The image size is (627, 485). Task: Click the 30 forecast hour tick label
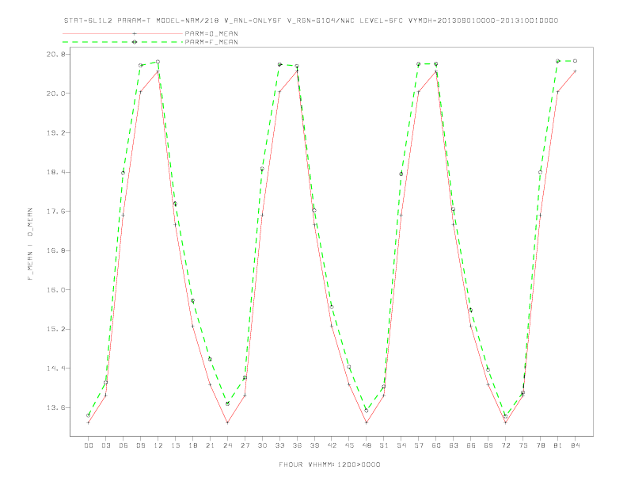pos(262,445)
